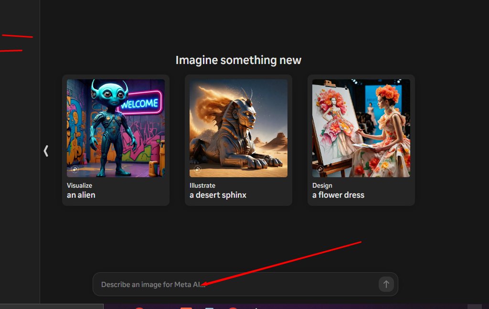
Task: Select the "a desert sphinx" prompt text
Action: 218,195
